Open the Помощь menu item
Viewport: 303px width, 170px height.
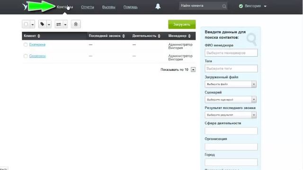click(x=131, y=7)
